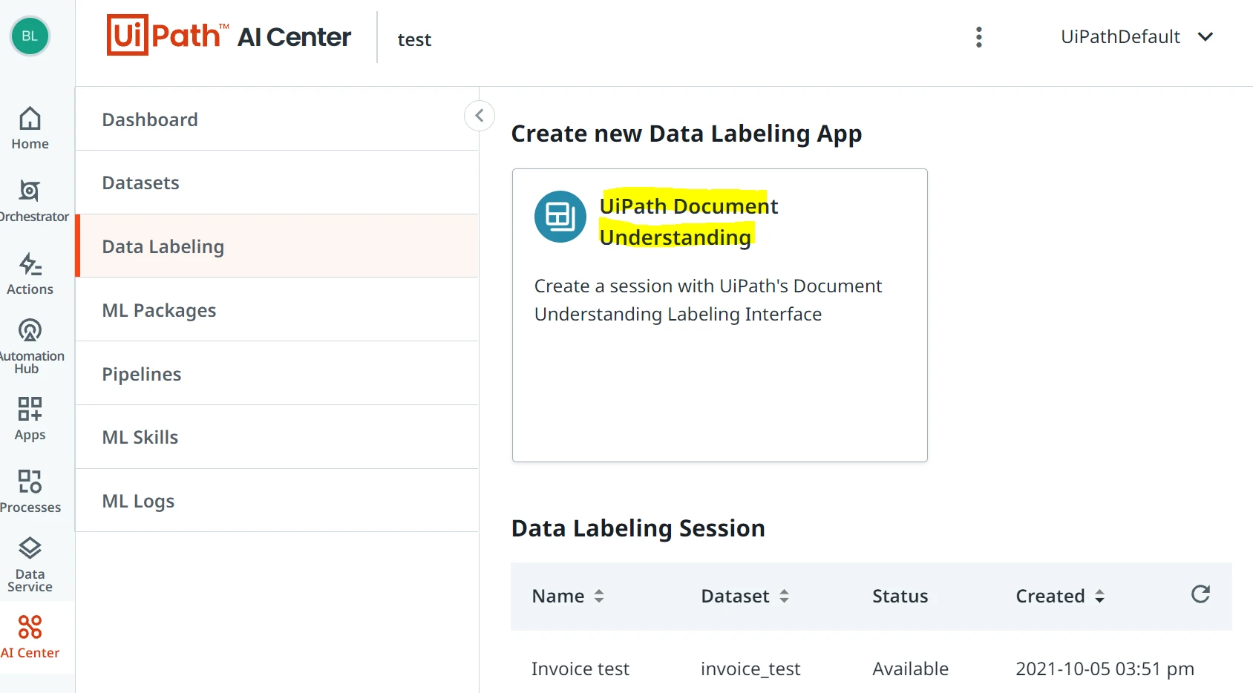The image size is (1253, 693).
Task: Select AI Center in the left rail
Action: click(x=30, y=637)
